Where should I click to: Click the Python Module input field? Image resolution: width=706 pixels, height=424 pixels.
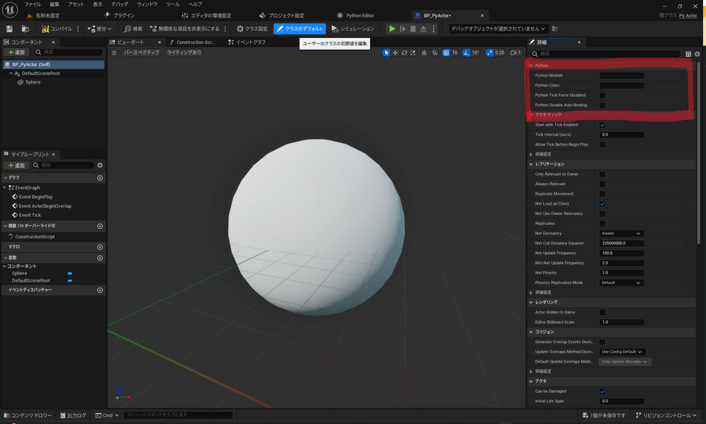[x=622, y=76]
